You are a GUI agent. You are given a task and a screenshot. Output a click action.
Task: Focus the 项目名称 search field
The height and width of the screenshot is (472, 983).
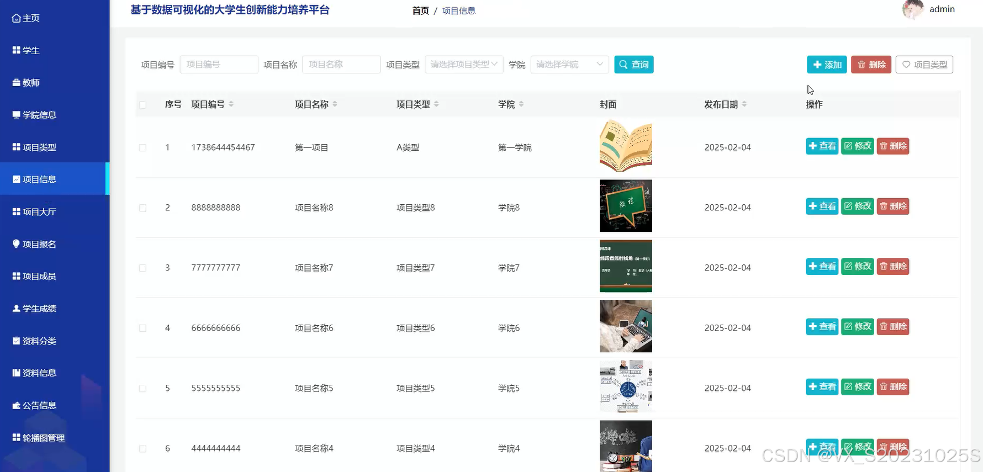coord(341,65)
